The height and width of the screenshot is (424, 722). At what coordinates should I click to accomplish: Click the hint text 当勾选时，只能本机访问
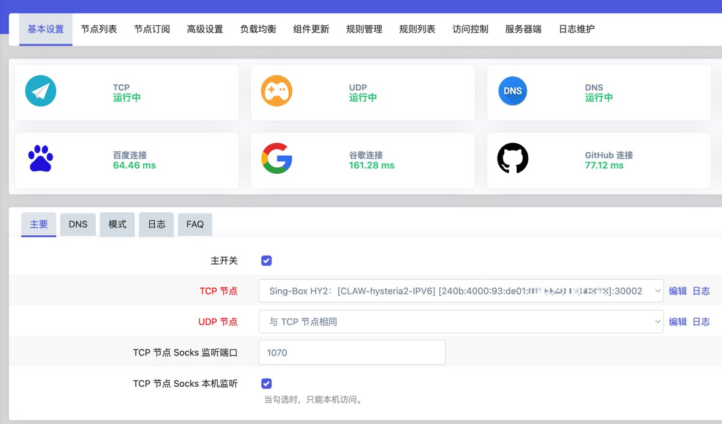point(313,399)
